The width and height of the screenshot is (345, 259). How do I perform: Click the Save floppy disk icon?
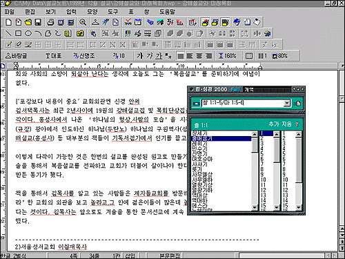tap(38, 22)
